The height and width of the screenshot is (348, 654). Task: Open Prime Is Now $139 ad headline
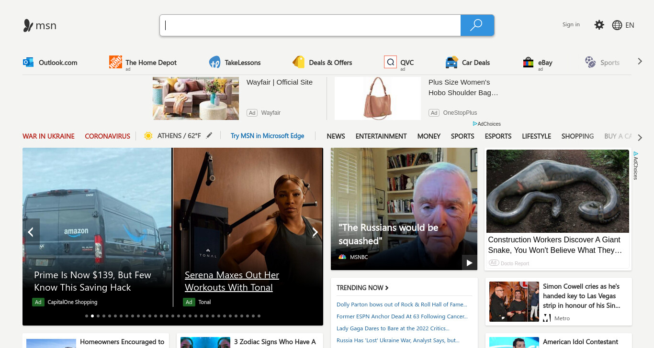click(x=92, y=281)
